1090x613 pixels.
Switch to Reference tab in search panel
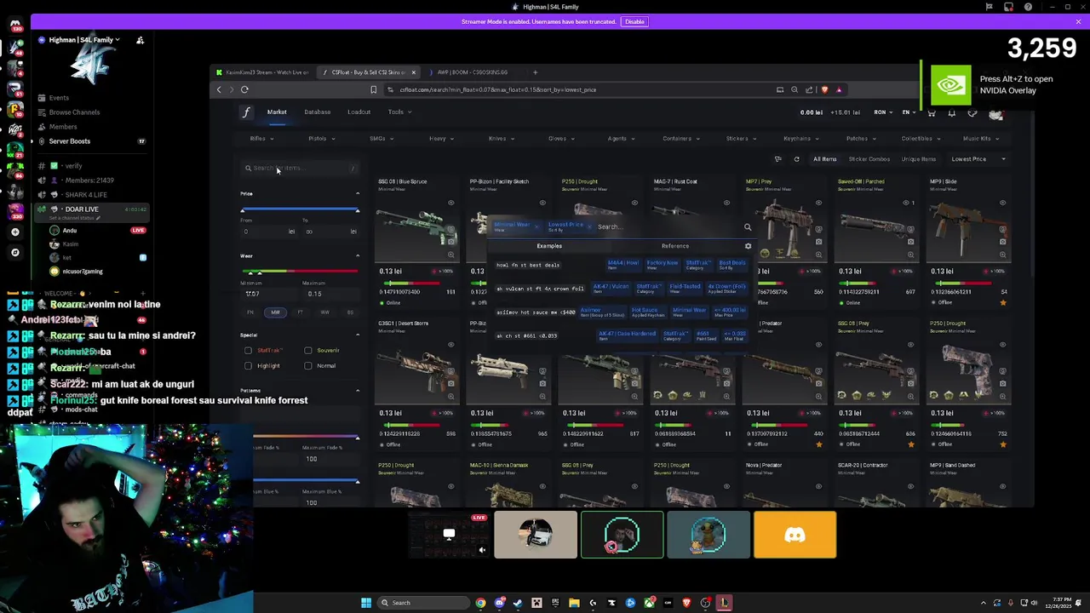tap(675, 246)
